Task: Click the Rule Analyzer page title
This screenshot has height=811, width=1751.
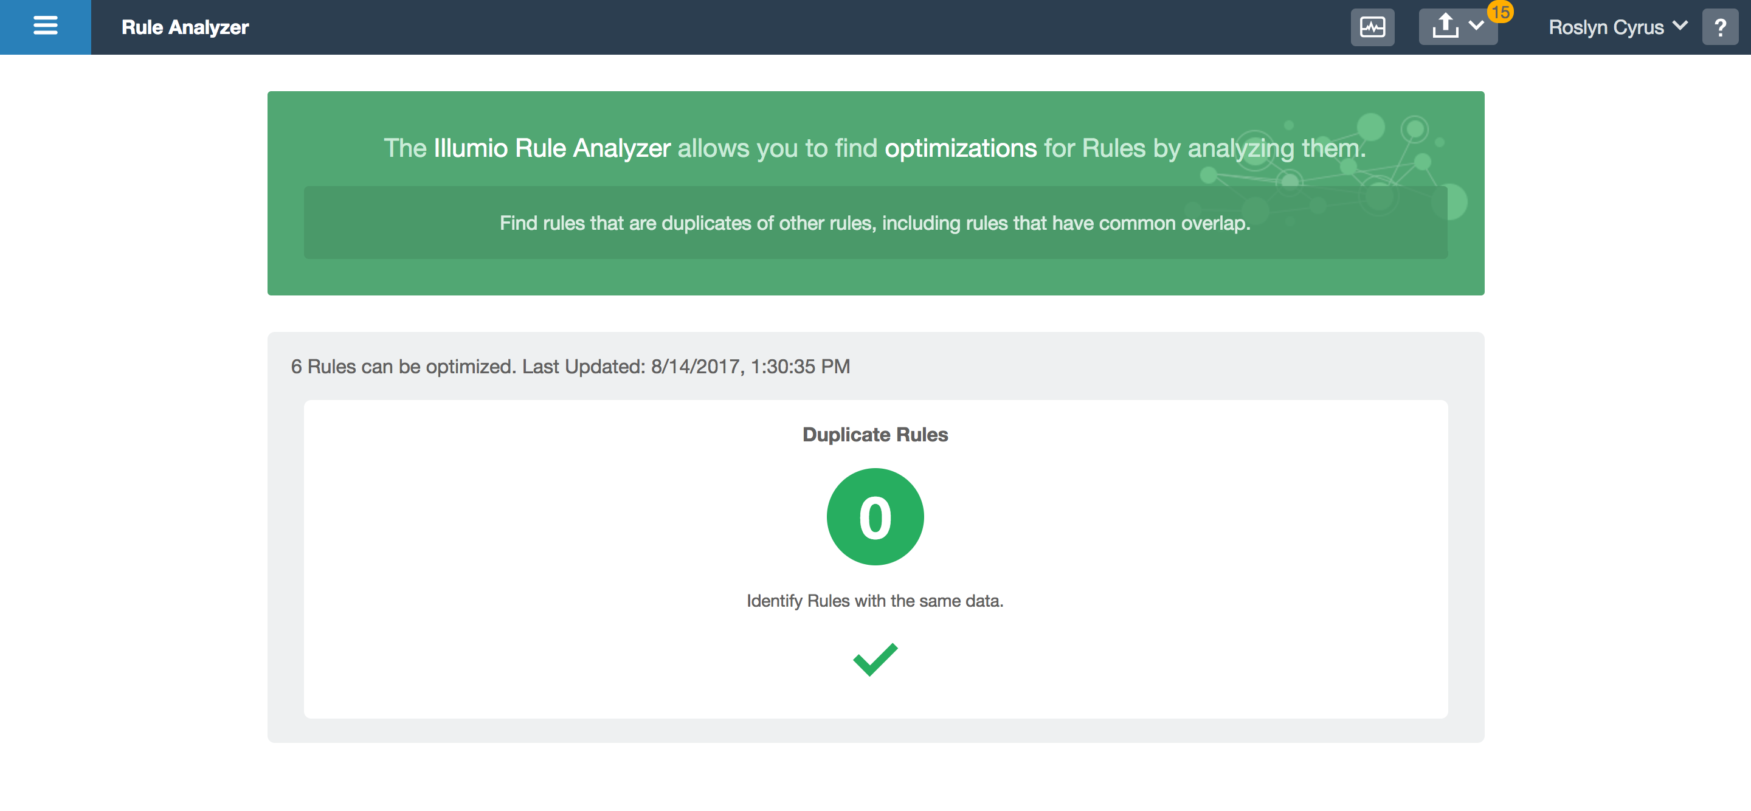Action: (x=185, y=27)
